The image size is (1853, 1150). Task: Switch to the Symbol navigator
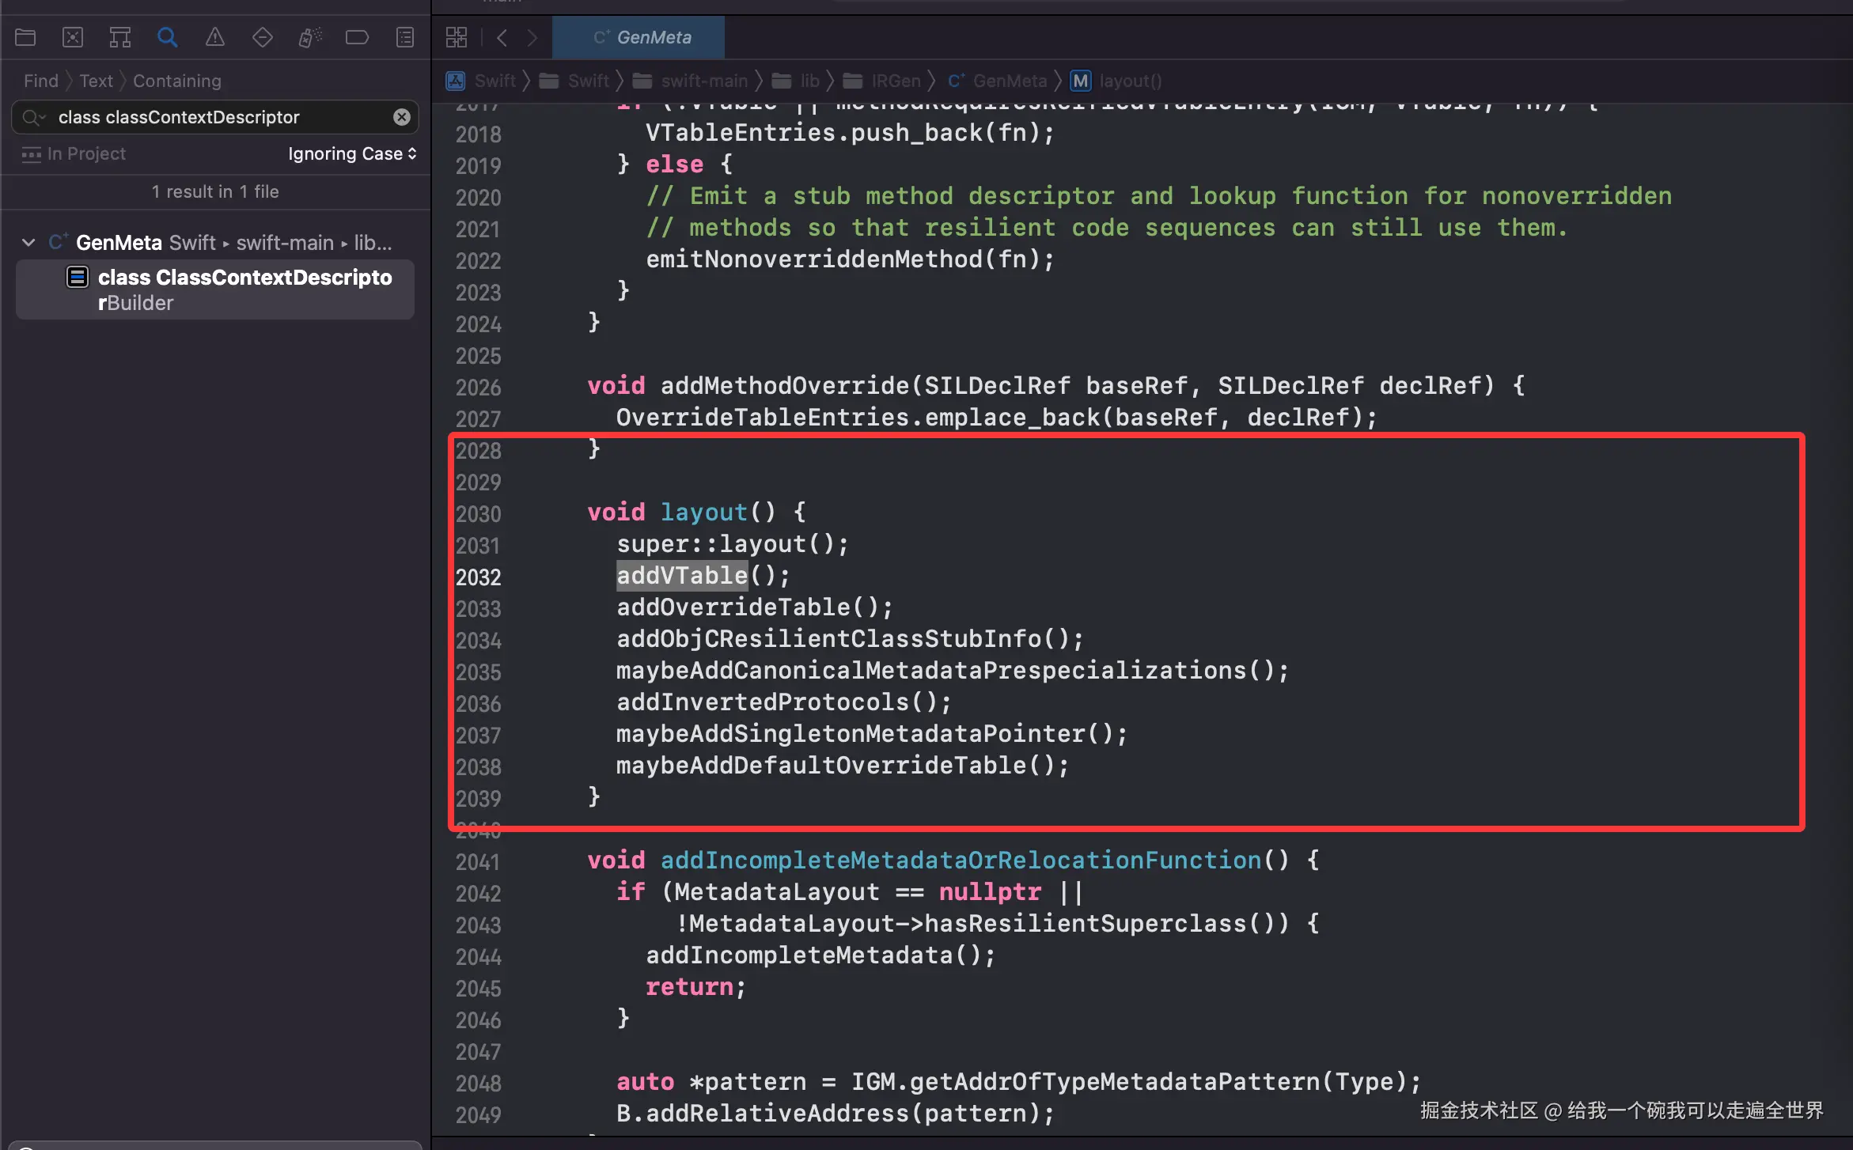120,37
